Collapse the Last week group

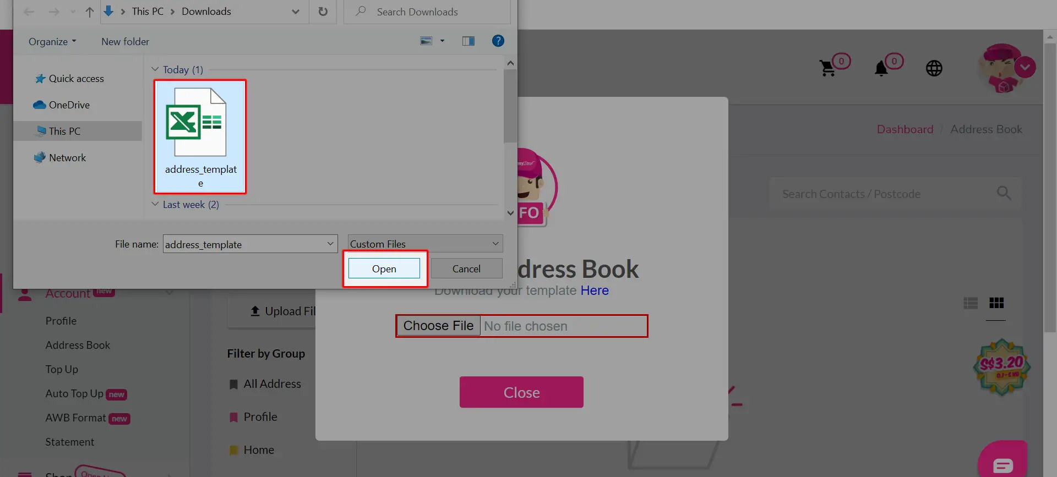[x=155, y=204]
